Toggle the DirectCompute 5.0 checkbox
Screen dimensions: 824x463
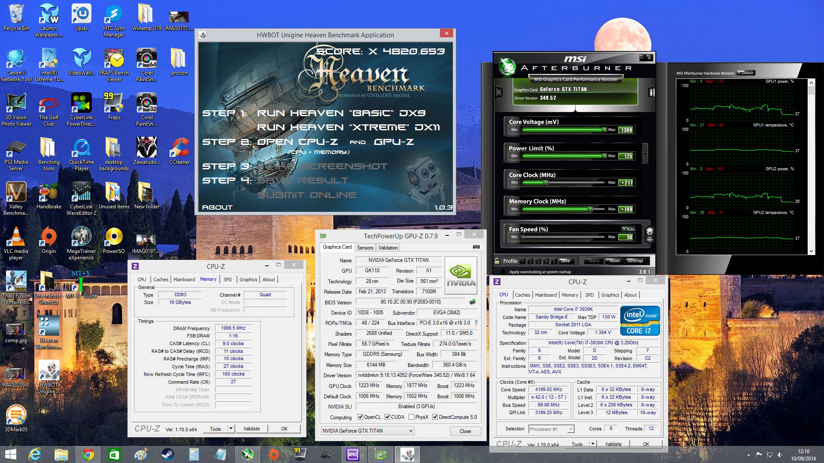click(435, 417)
